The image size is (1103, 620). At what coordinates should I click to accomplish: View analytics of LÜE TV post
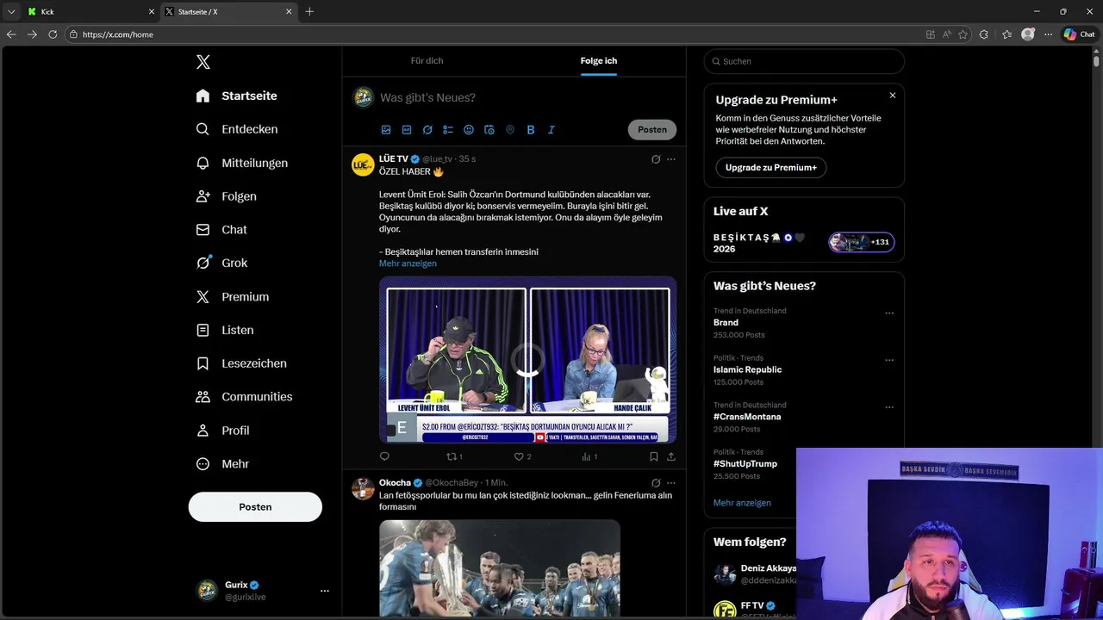click(x=589, y=456)
